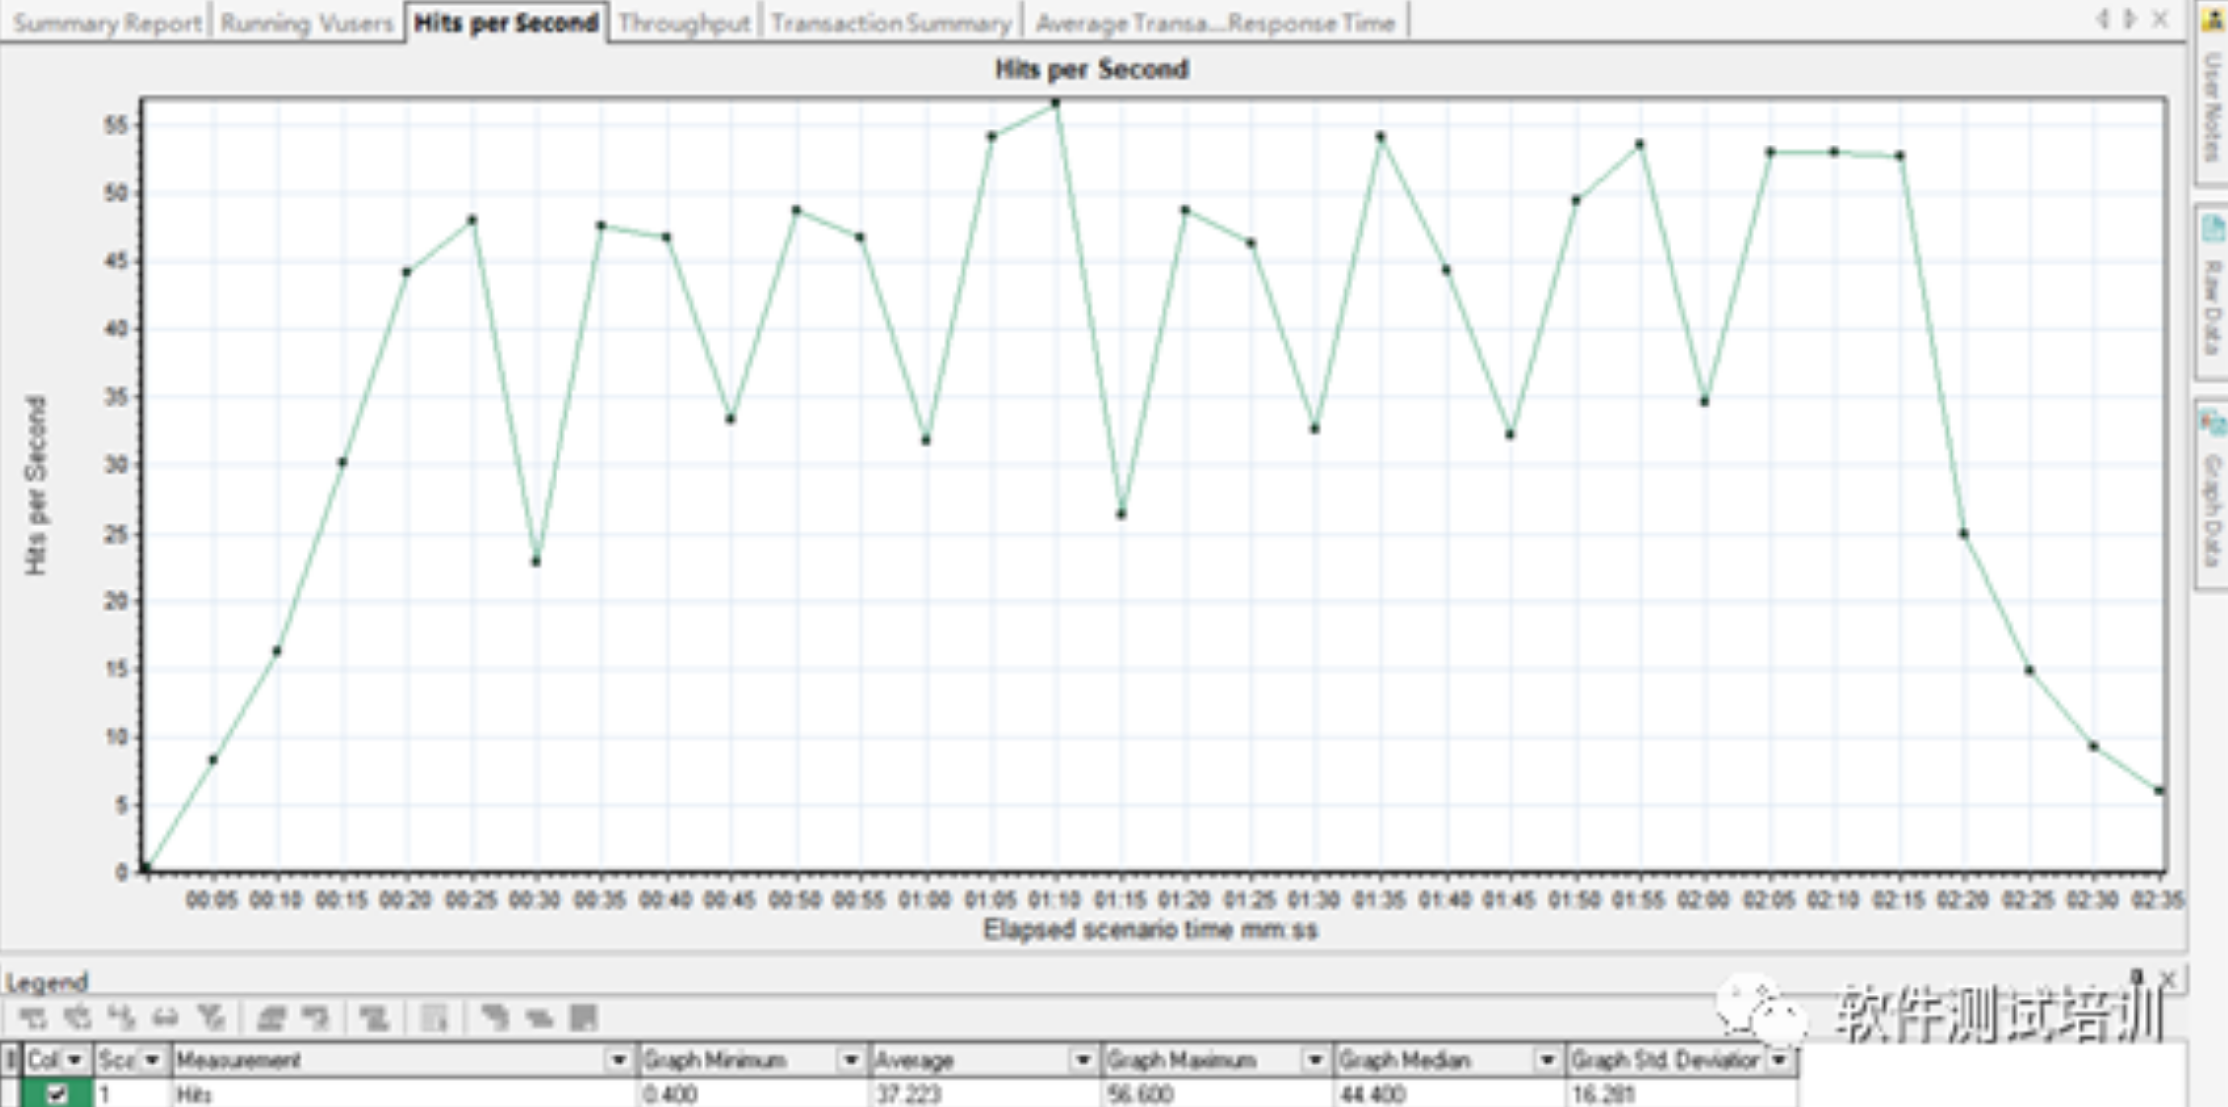Click the third icon in the Legend toolbar
The image size is (2228, 1107).
point(121,1018)
